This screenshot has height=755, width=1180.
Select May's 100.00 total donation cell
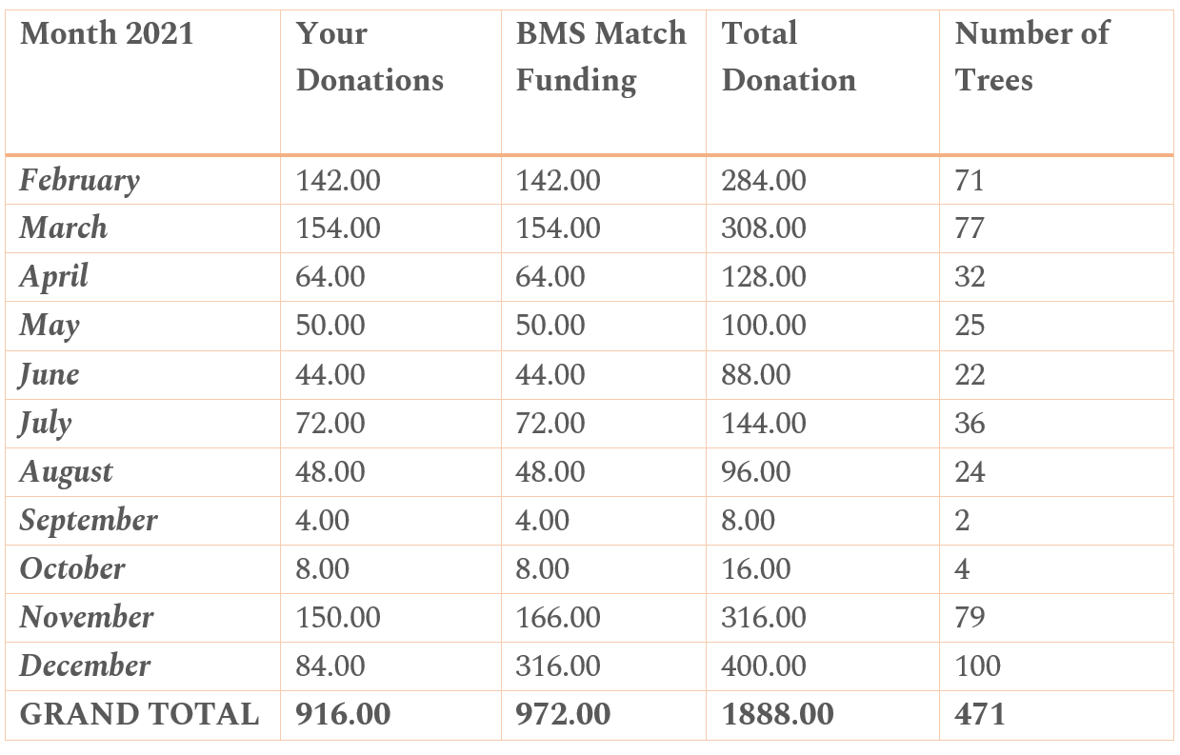823,326
